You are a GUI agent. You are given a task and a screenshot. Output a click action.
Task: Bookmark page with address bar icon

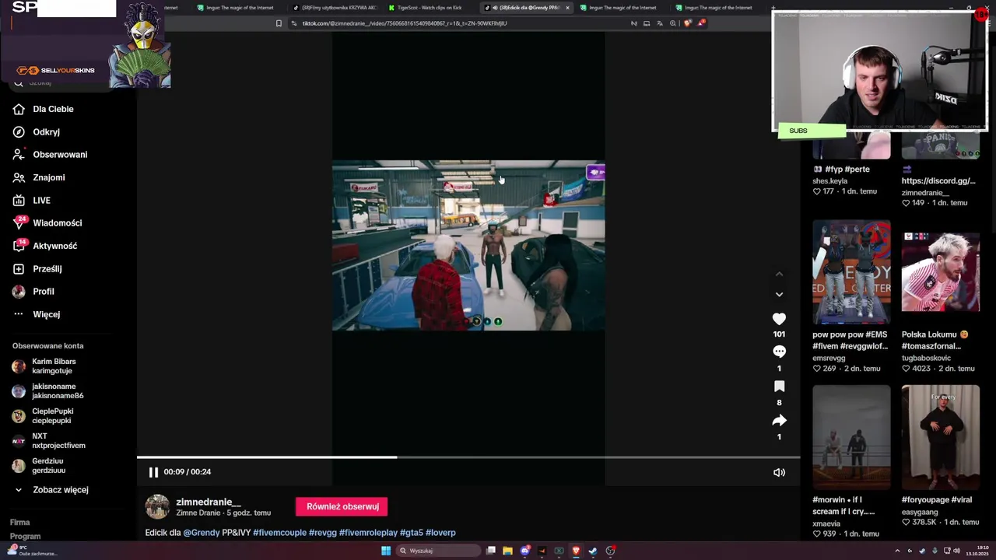tap(279, 23)
